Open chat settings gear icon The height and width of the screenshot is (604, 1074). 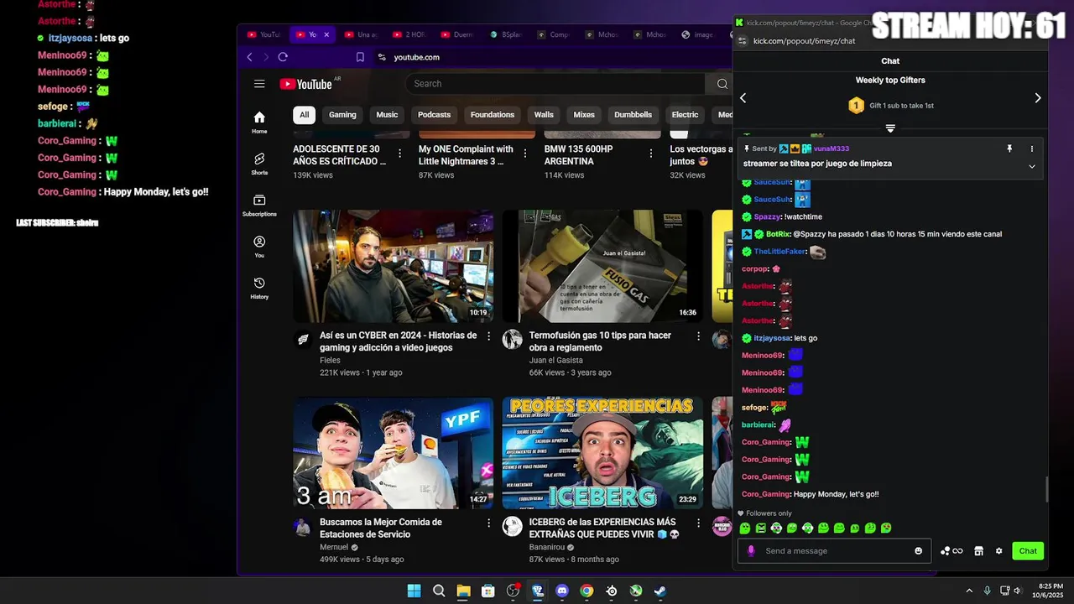pyautogui.click(x=998, y=551)
